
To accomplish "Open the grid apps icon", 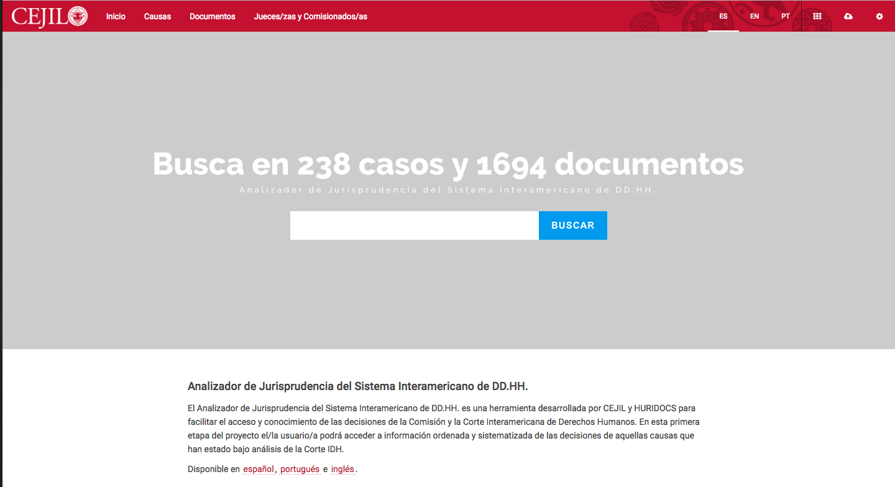I will (817, 16).
